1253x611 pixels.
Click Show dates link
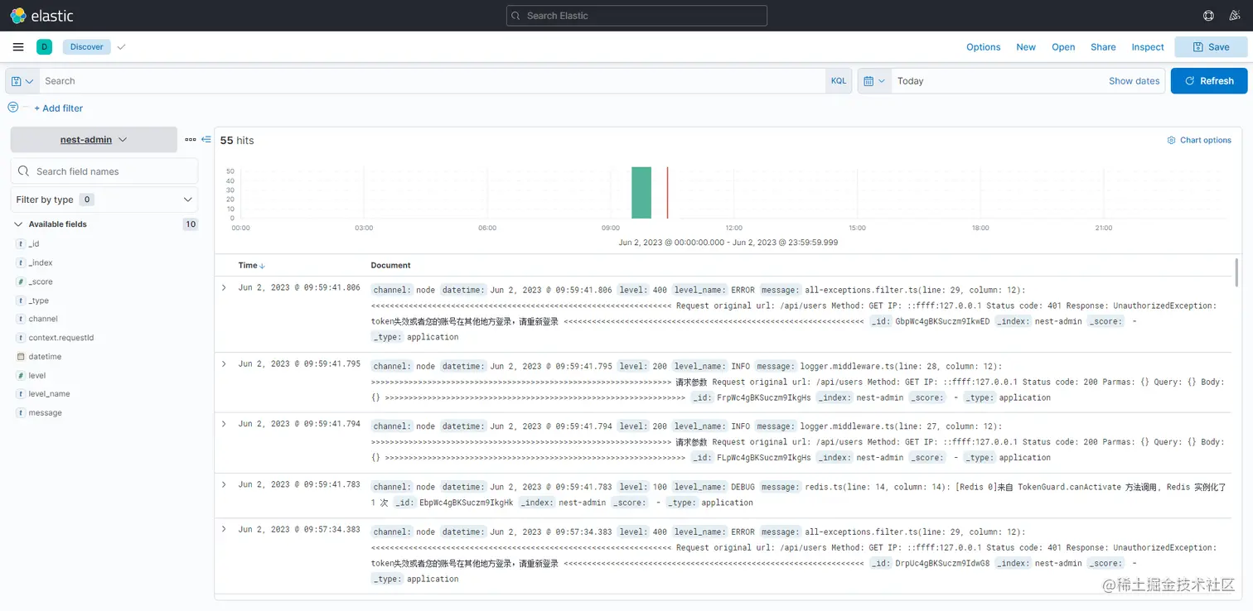(1134, 81)
